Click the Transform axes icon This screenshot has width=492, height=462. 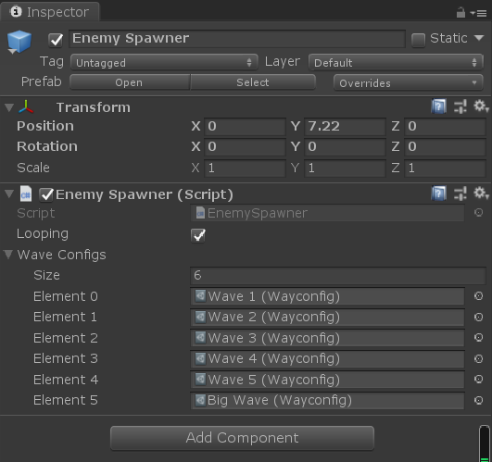click(26, 106)
